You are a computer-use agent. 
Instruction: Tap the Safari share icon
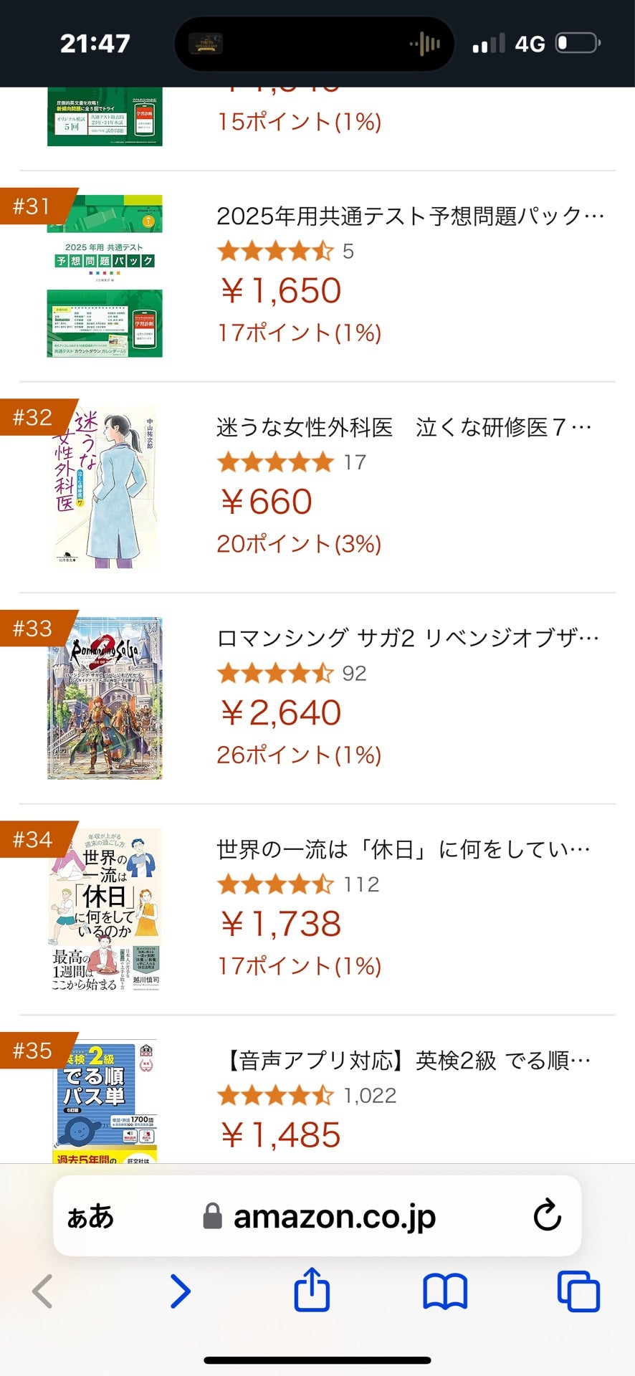(312, 1289)
